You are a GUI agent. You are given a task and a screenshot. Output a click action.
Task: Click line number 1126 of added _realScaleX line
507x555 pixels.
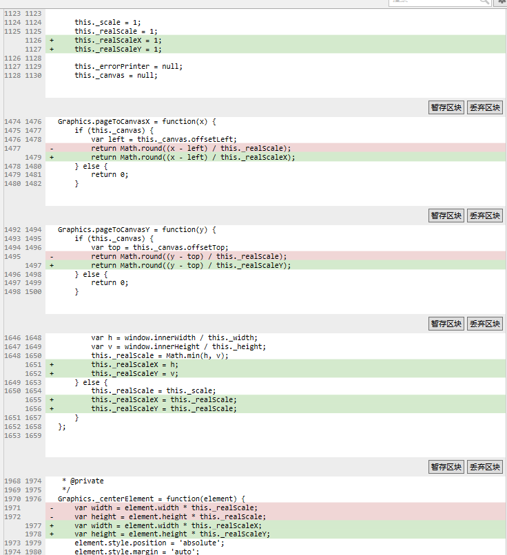click(x=33, y=40)
